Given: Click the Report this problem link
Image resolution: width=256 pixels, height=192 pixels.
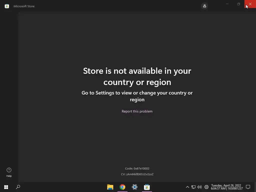Looking at the screenshot, I should coord(137,111).
